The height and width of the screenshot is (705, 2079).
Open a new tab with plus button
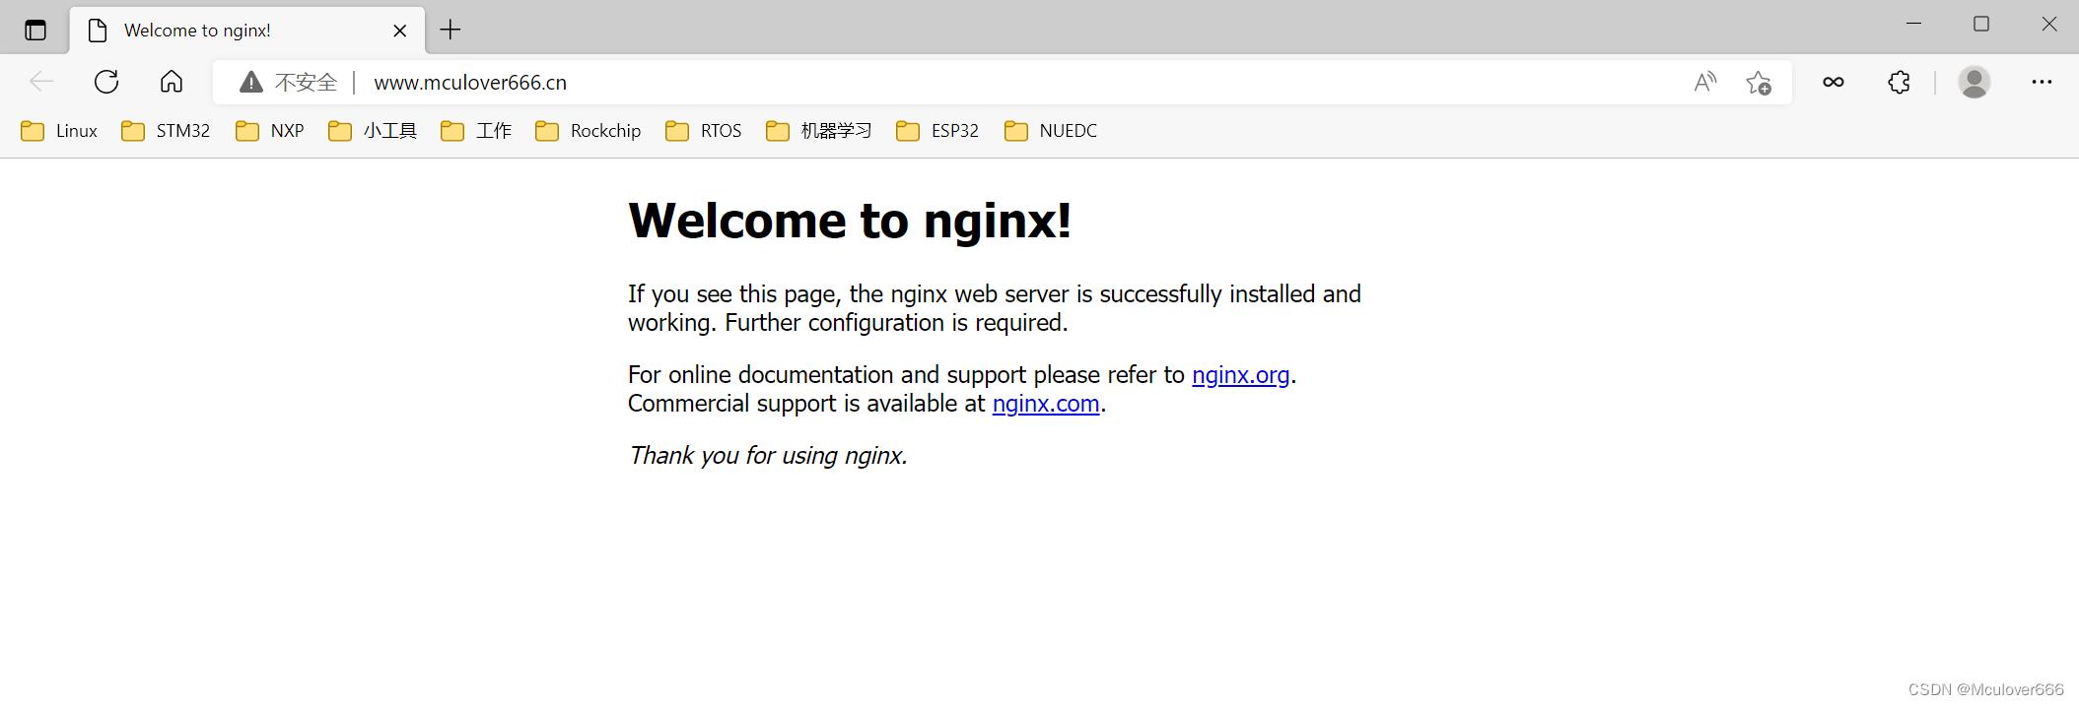coord(450,30)
